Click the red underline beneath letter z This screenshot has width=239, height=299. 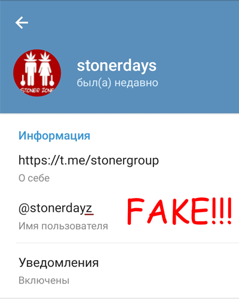tap(89, 215)
